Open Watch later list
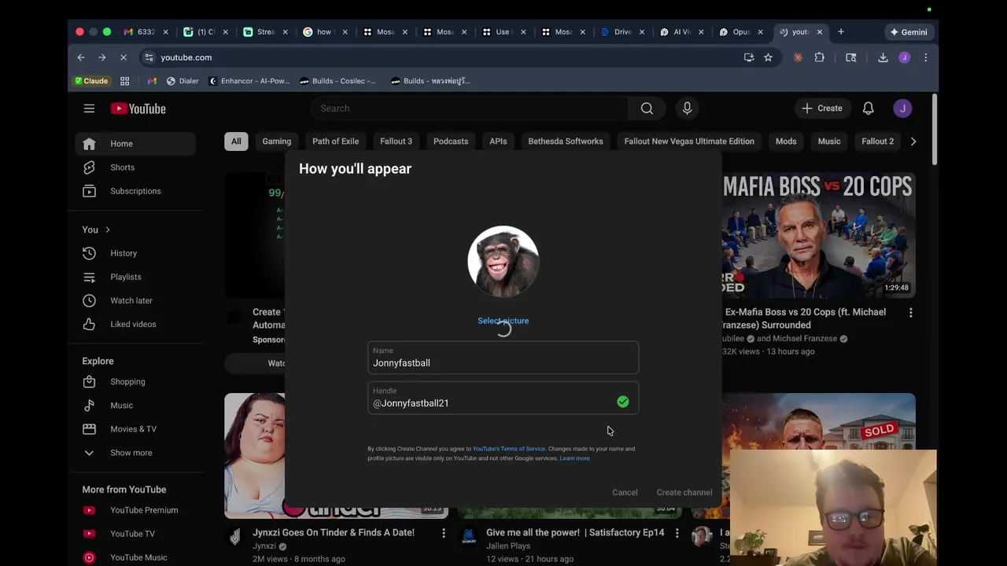This screenshot has height=566, width=1007. (x=135, y=300)
